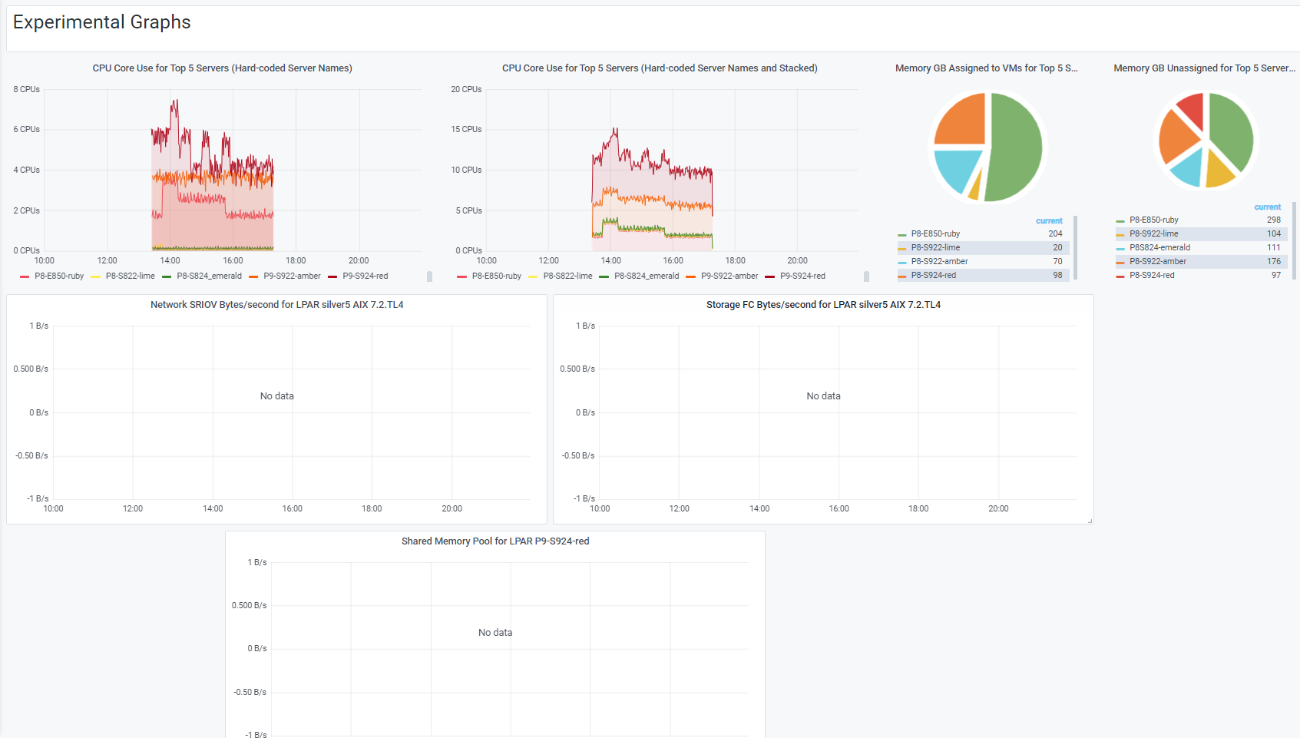Open Memory GB Assigned to VMs panel menu
This screenshot has height=738, width=1300.
point(987,68)
